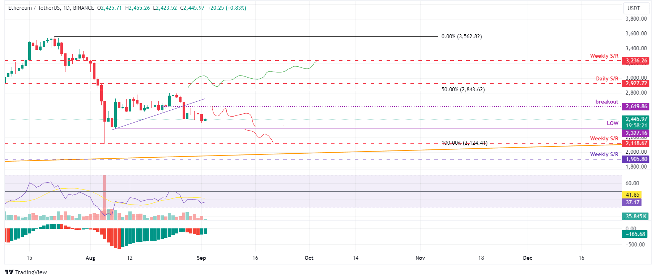Click the orange long-term trendline
656x280 pixels.
pos(313,153)
